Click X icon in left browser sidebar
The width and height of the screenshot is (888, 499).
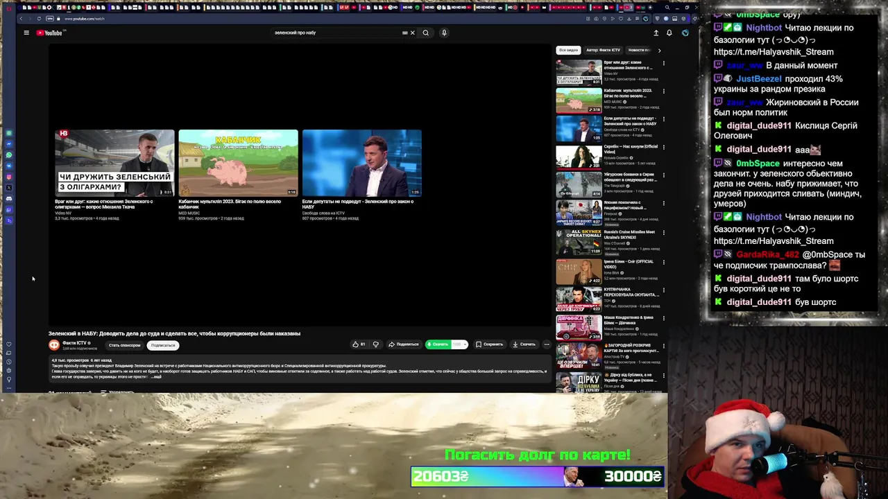tap(9, 188)
